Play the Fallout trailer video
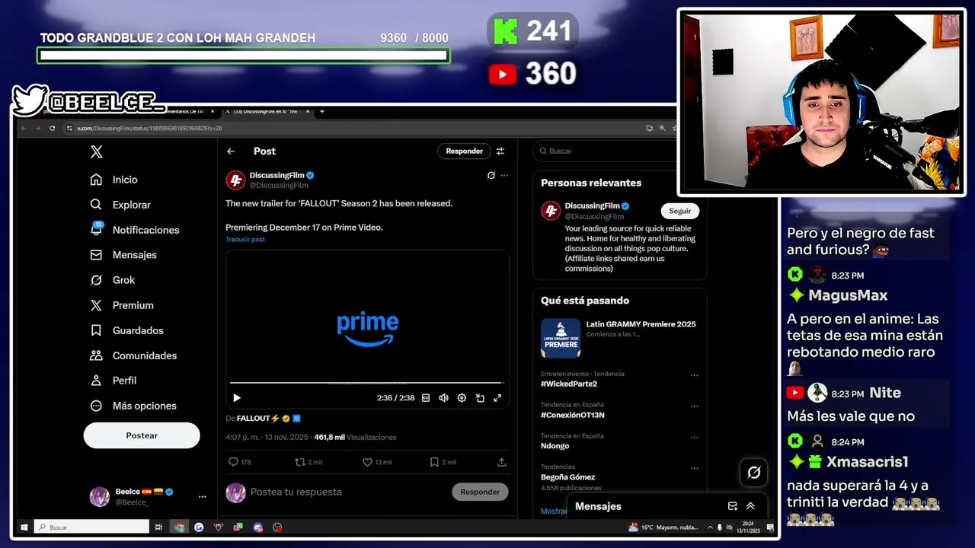The width and height of the screenshot is (975, 548). [x=237, y=398]
